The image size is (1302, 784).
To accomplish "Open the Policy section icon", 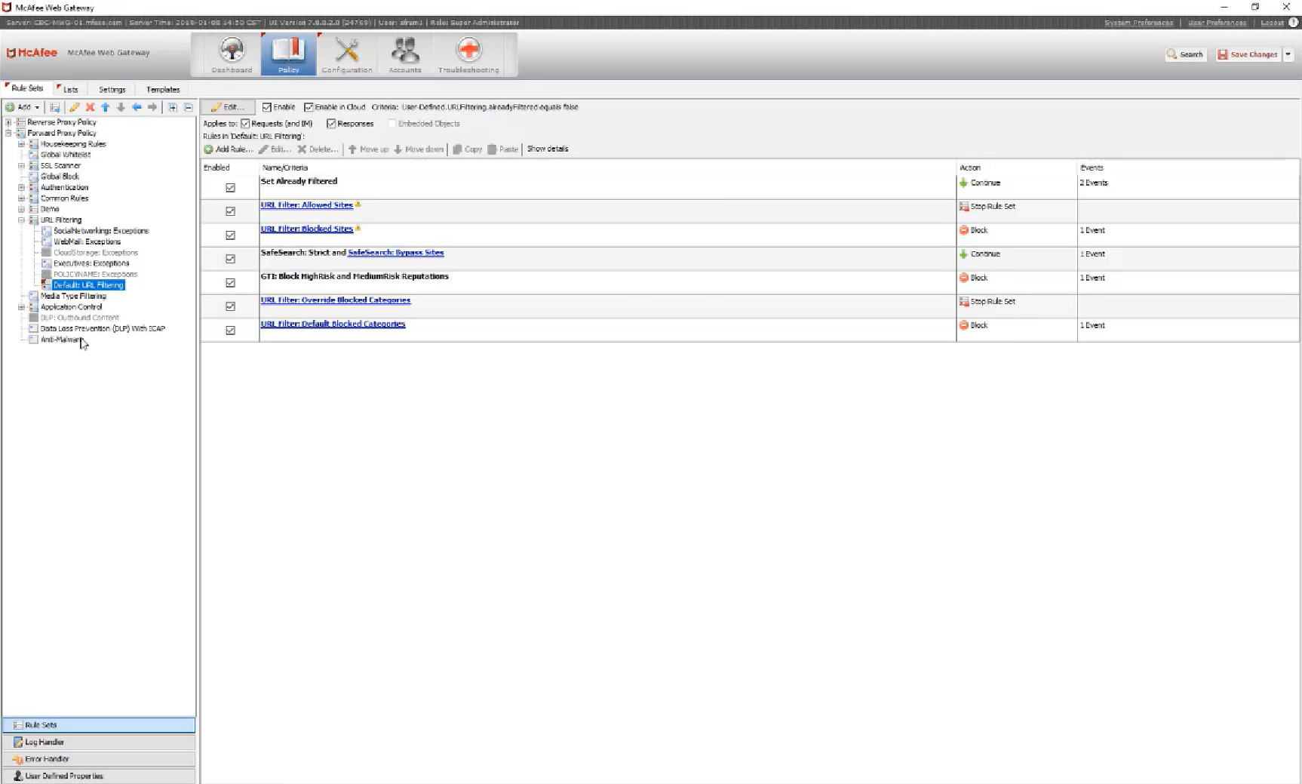I will click(x=288, y=55).
